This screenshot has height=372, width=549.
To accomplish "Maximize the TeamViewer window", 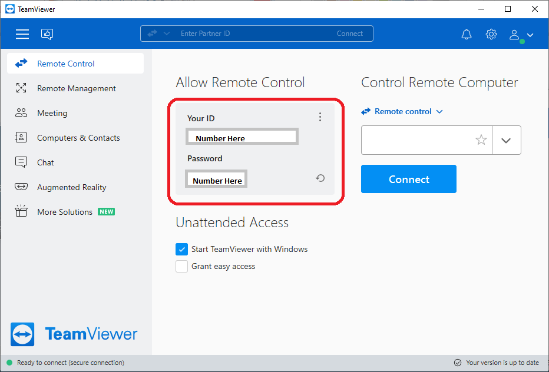I will (508, 9).
